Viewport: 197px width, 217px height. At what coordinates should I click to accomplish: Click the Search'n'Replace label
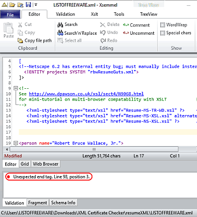pos(81,33)
